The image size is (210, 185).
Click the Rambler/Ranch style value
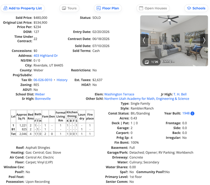(x=142, y=108)
